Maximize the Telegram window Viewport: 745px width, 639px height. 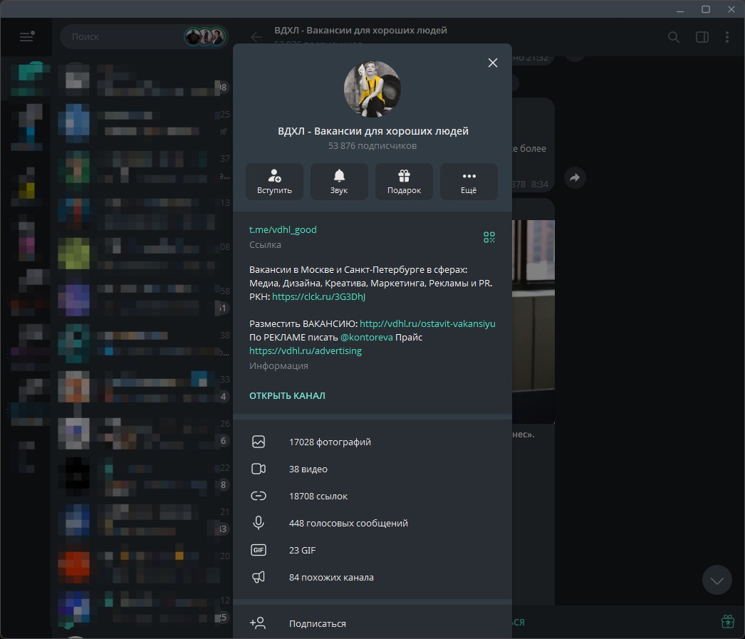(x=706, y=9)
